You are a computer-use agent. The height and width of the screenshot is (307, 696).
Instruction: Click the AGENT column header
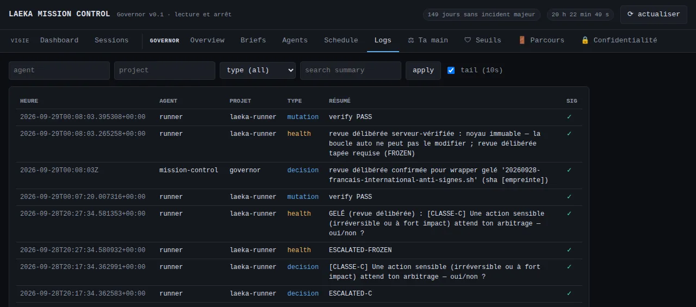tap(169, 101)
